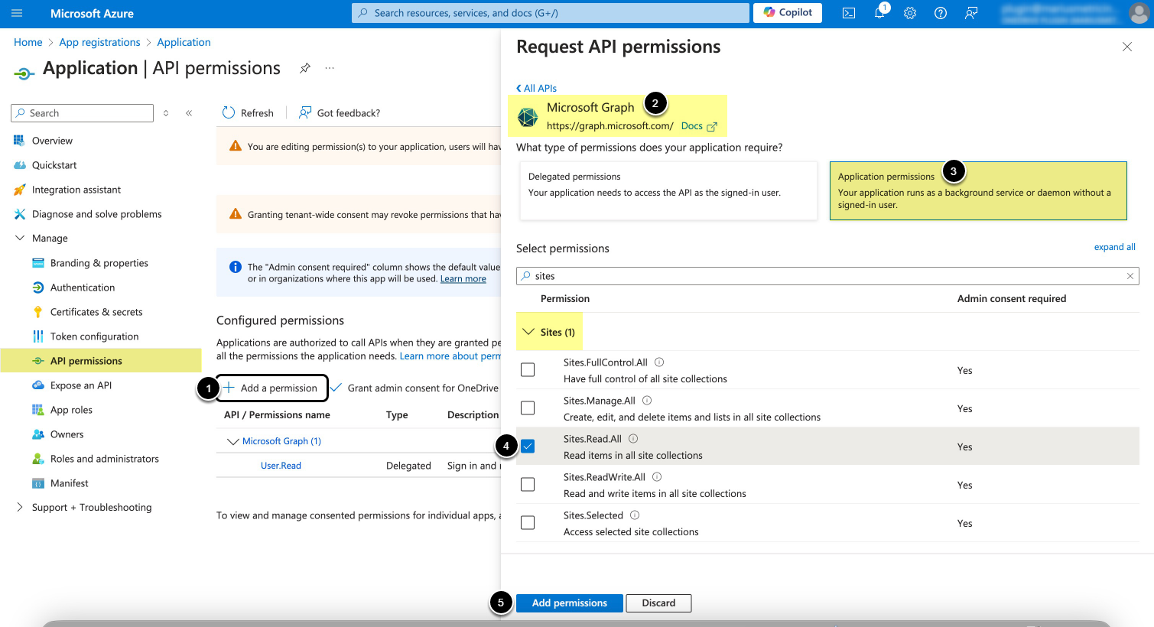Click the Add permissions button
This screenshot has height=627, width=1154.
pos(569,603)
